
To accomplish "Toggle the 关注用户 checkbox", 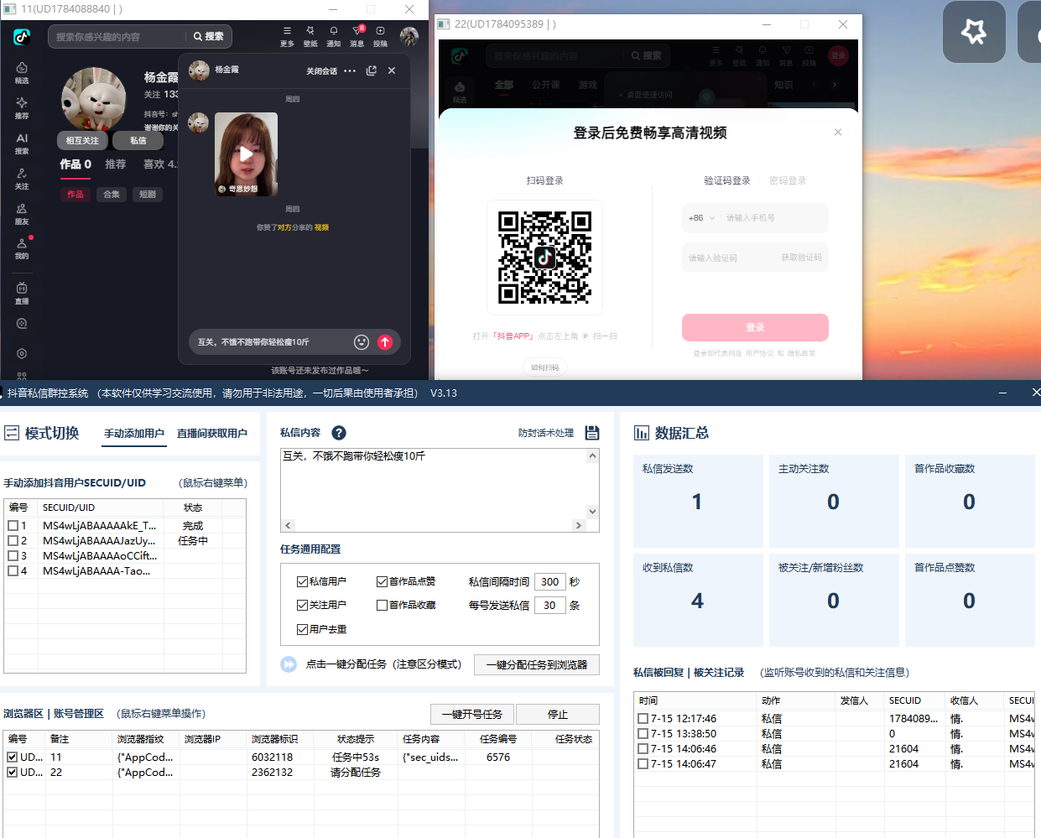I will (302, 605).
